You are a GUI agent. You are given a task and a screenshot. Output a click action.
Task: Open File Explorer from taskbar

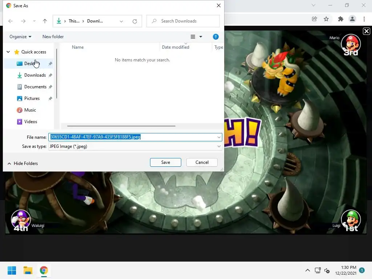[x=28, y=270]
